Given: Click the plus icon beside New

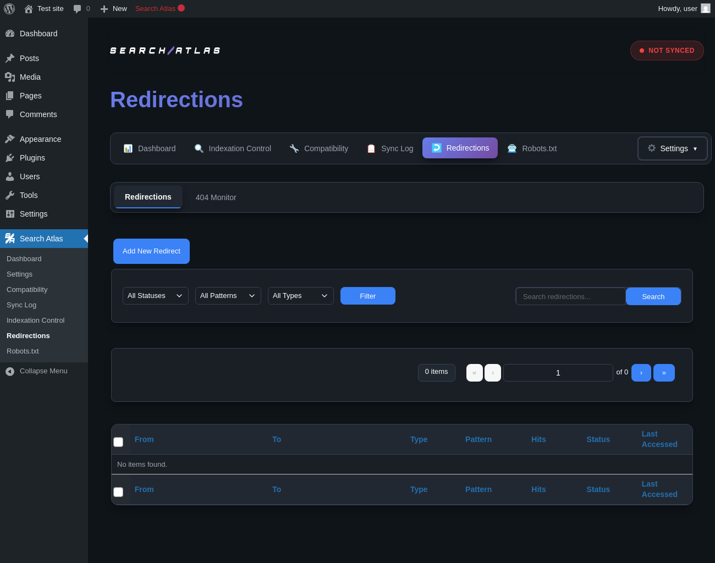Looking at the screenshot, I should pyautogui.click(x=104, y=9).
